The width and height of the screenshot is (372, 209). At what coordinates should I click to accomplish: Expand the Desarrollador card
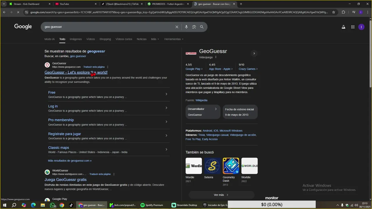click(203, 112)
